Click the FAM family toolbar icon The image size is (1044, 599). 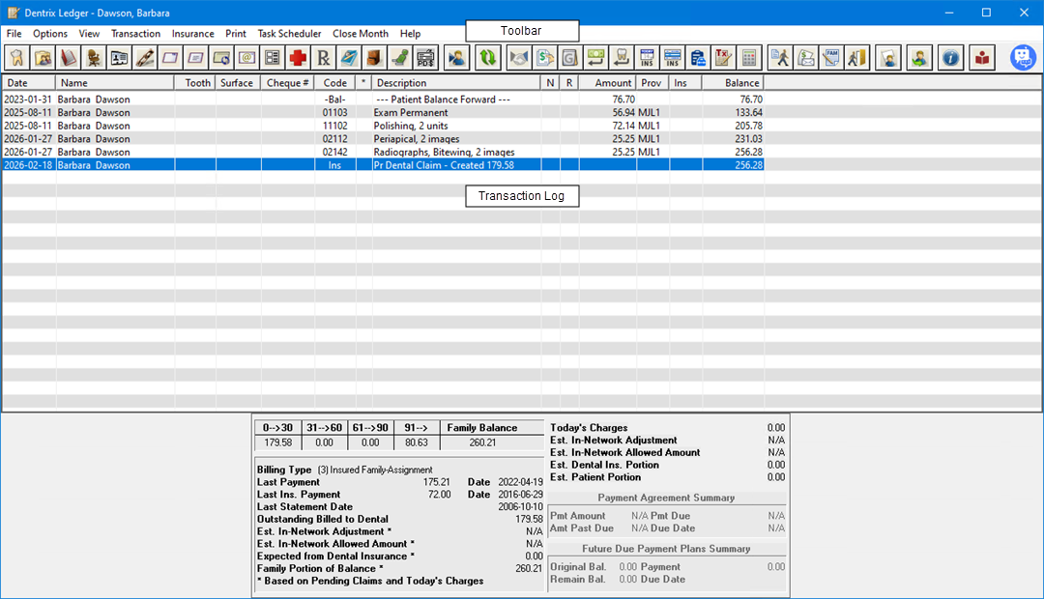[830, 58]
